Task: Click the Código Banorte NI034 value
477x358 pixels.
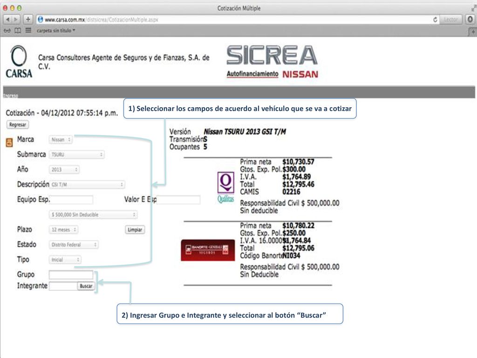Action: pos(292,256)
